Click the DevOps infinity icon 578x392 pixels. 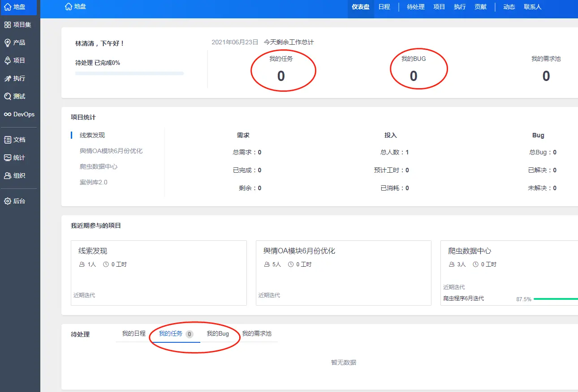[8, 114]
